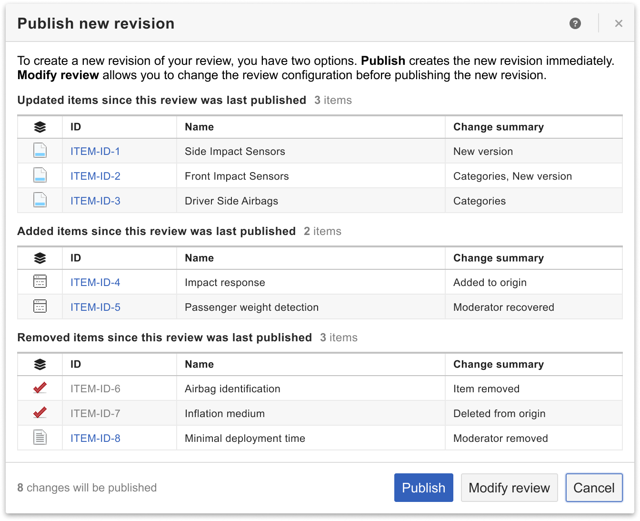Click the document icon beside Front Impact Sensors
The height and width of the screenshot is (521, 640).
tap(40, 176)
